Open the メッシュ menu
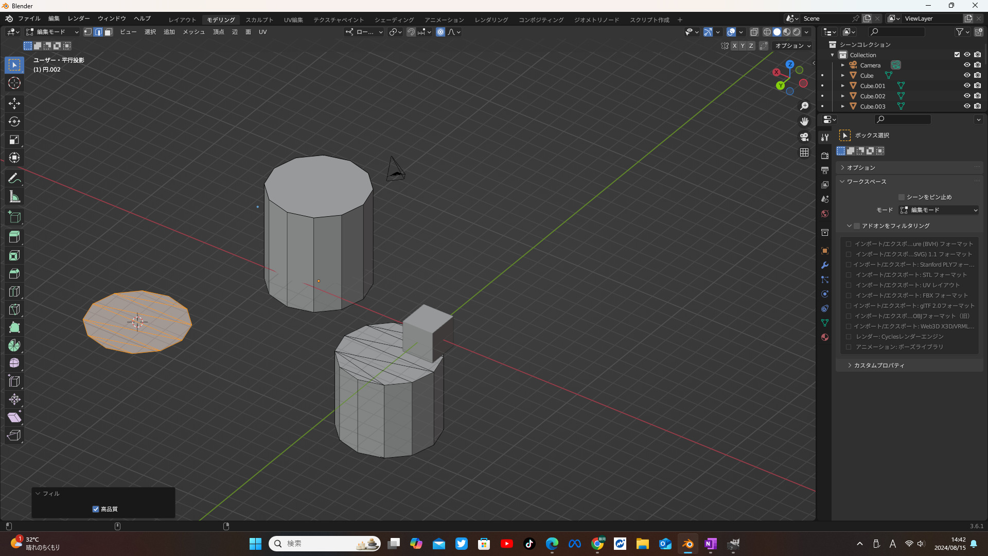 pyautogui.click(x=194, y=32)
